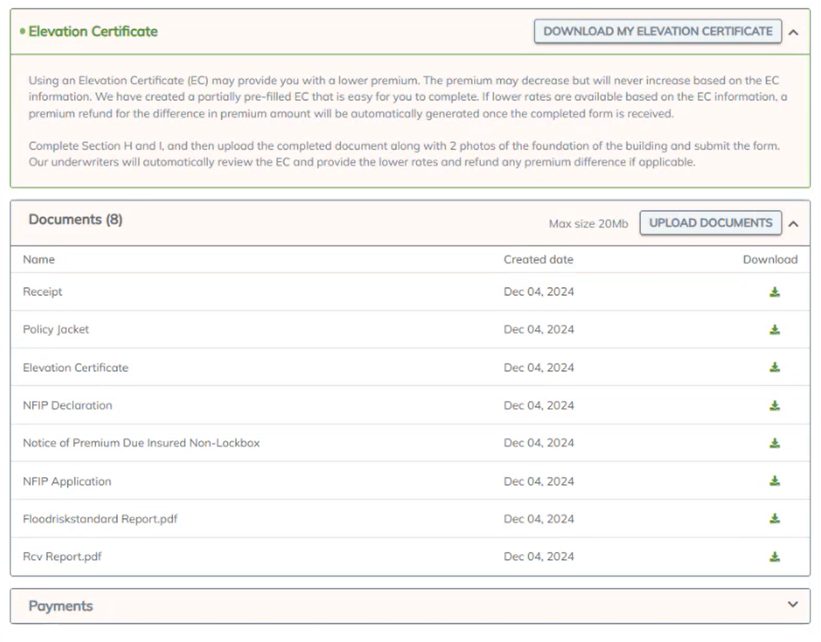Click the Elevation Certificate section title
The height and width of the screenshot is (642, 821).
click(x=93, y=32)
